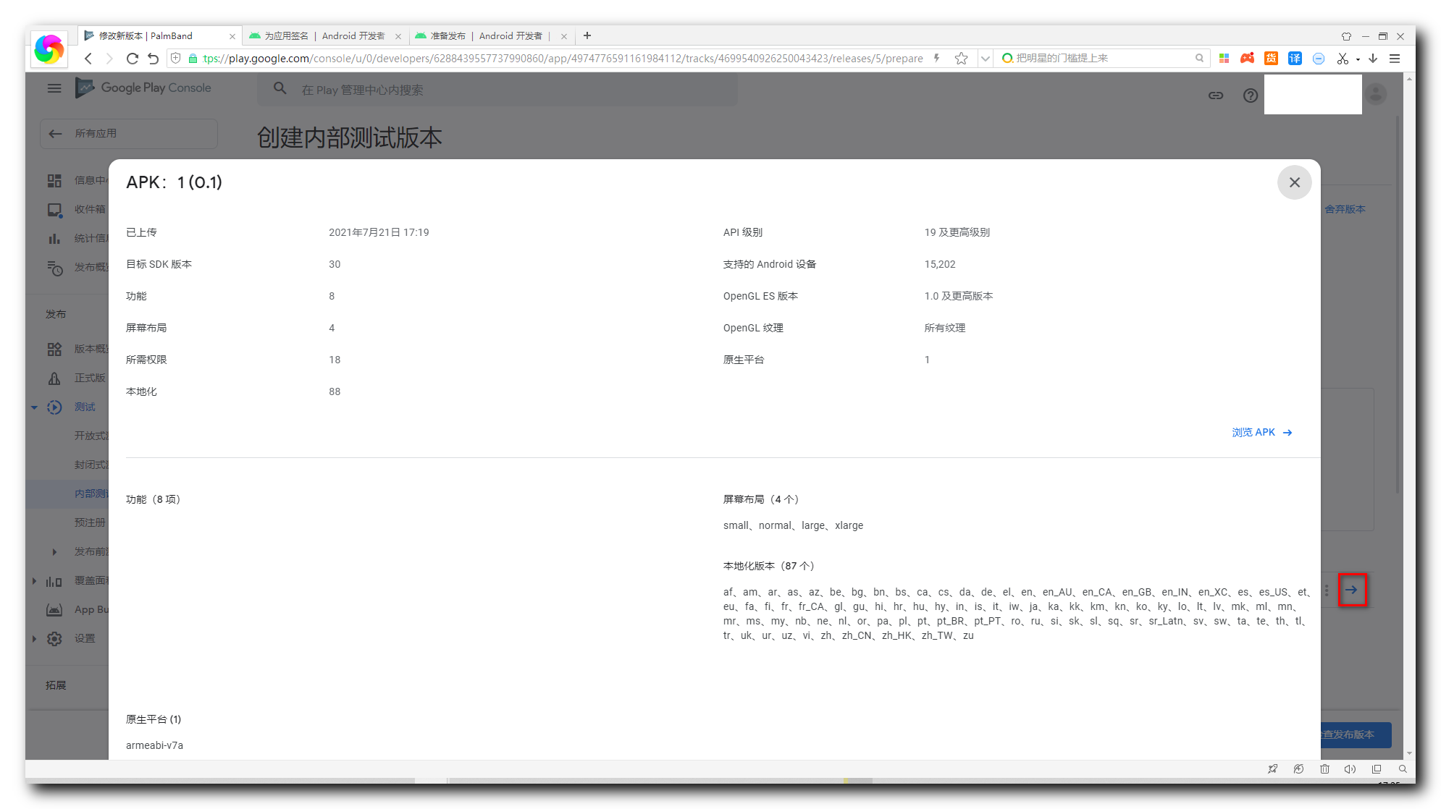Click the translate icon in browser toolbar
The image size is (1441, 809).
pyautogui.click(x=1295, y=59)
